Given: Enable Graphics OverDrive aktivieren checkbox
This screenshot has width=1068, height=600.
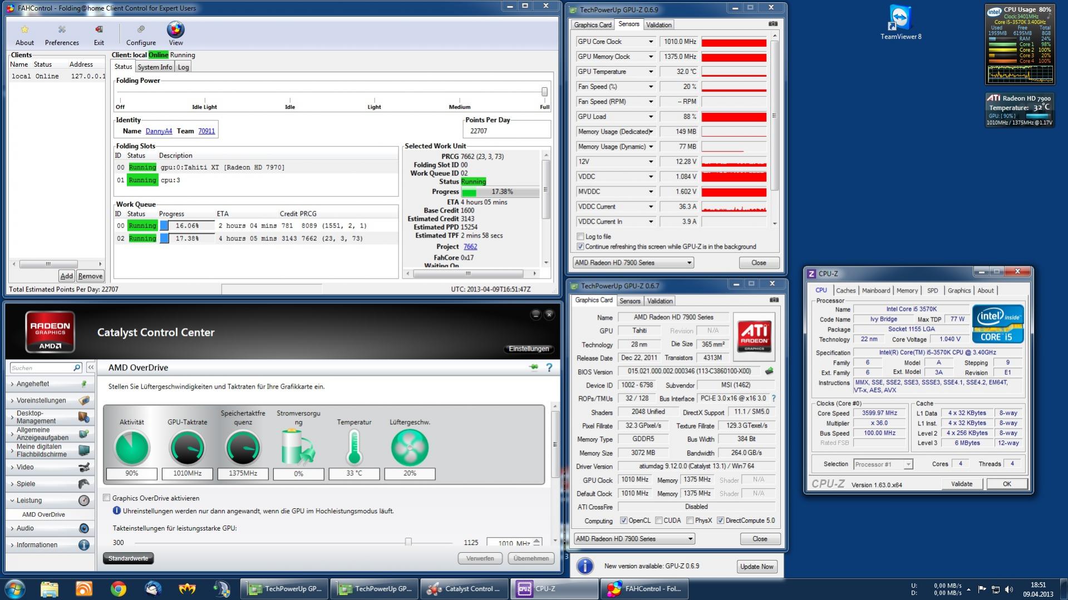Looking at the screenshot, I should pyautogui.click(x=107, y=498).
